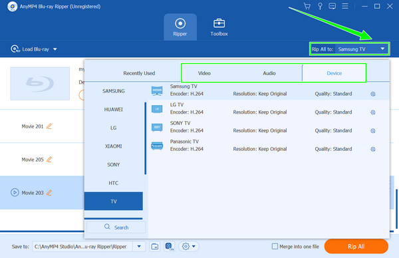399x258 pixels.
Task: Select the Panasonic TV profile name
Action: 184,142
